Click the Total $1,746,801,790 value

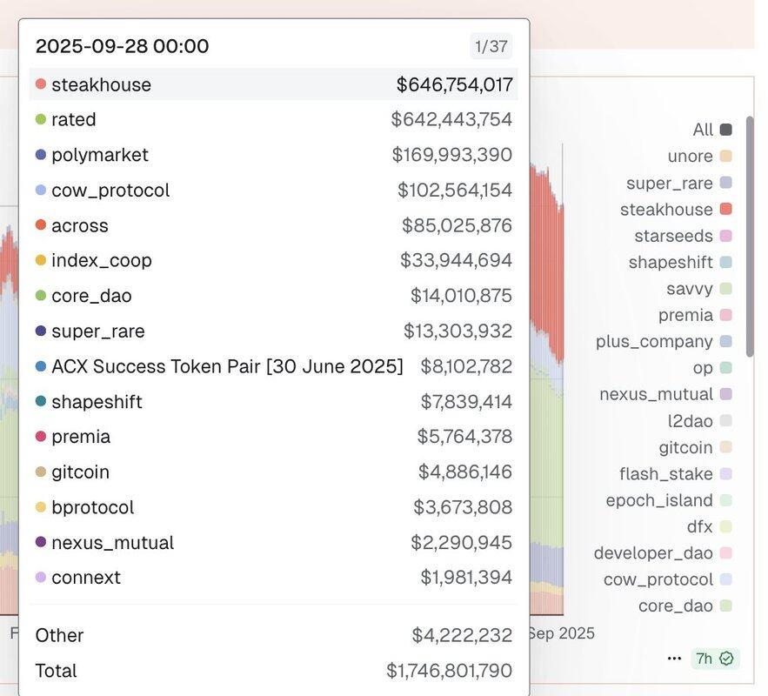[x=449, y=671]
